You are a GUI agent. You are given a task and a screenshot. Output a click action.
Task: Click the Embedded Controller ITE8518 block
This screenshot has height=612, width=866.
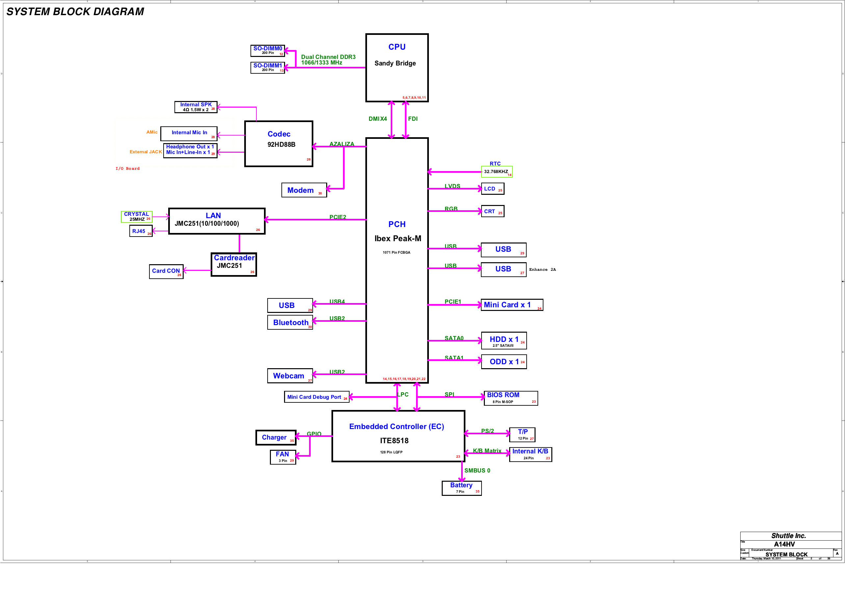coord(398,436)
